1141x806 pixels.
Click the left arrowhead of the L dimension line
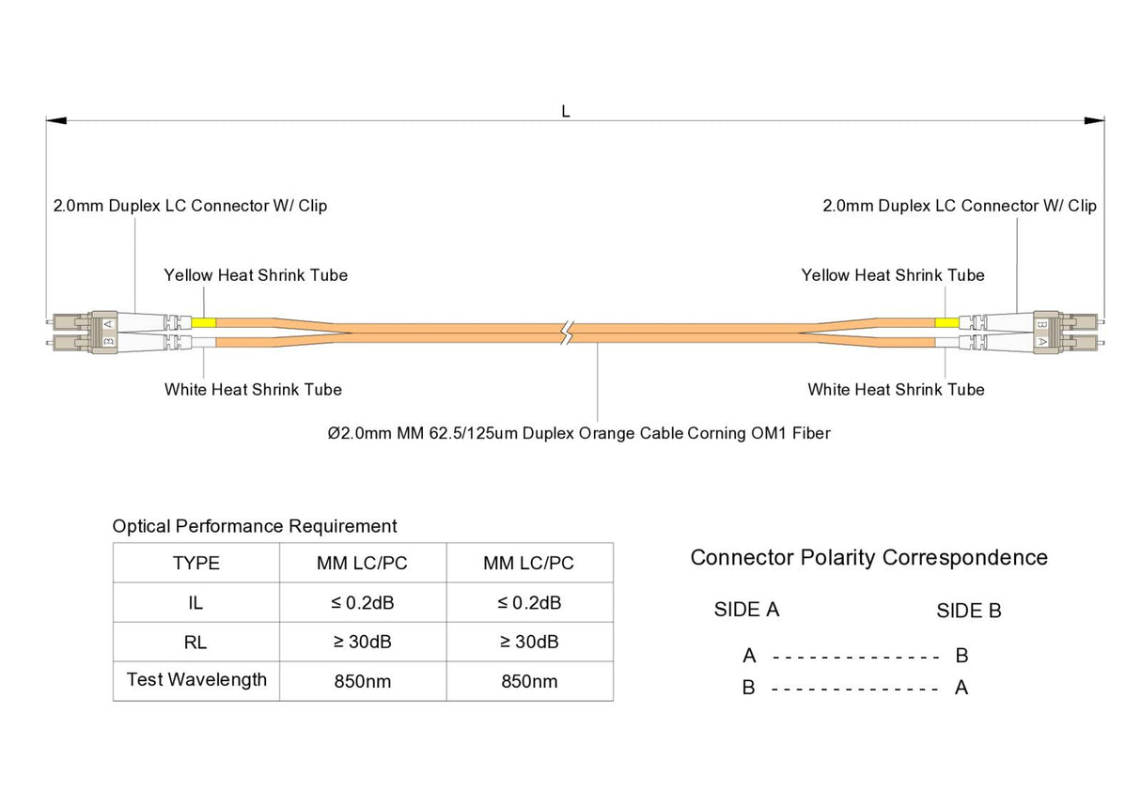56,121
